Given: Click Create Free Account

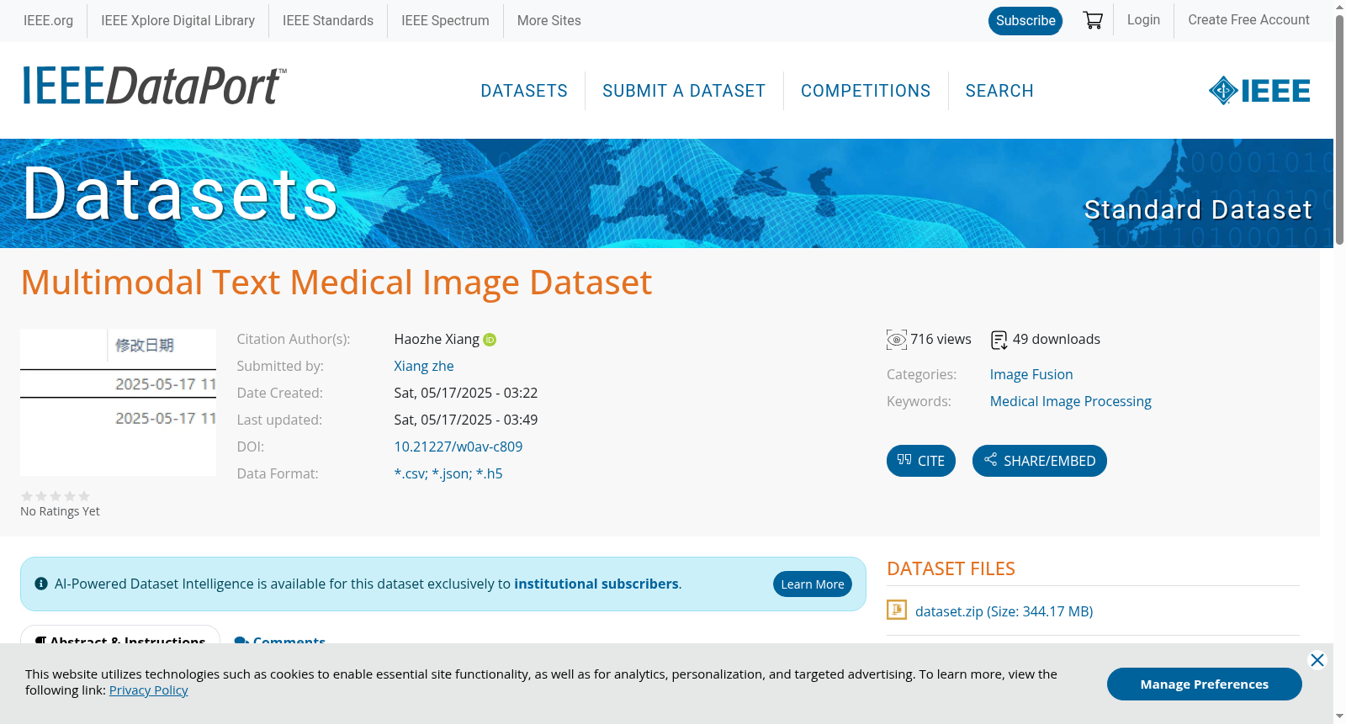Looking at the screenshot, I should click(x=1248, y=20).
